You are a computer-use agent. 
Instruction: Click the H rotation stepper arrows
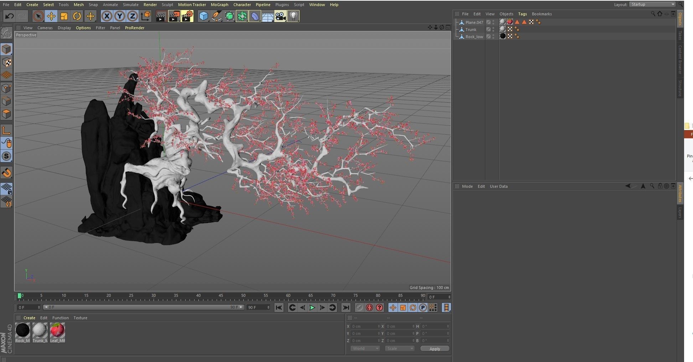point(448,326)
